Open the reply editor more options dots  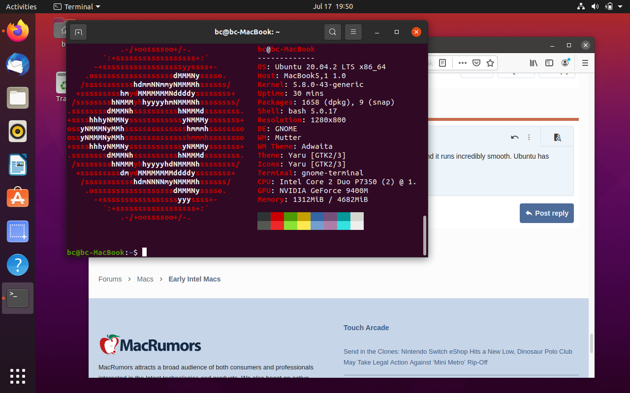(529, 137)
